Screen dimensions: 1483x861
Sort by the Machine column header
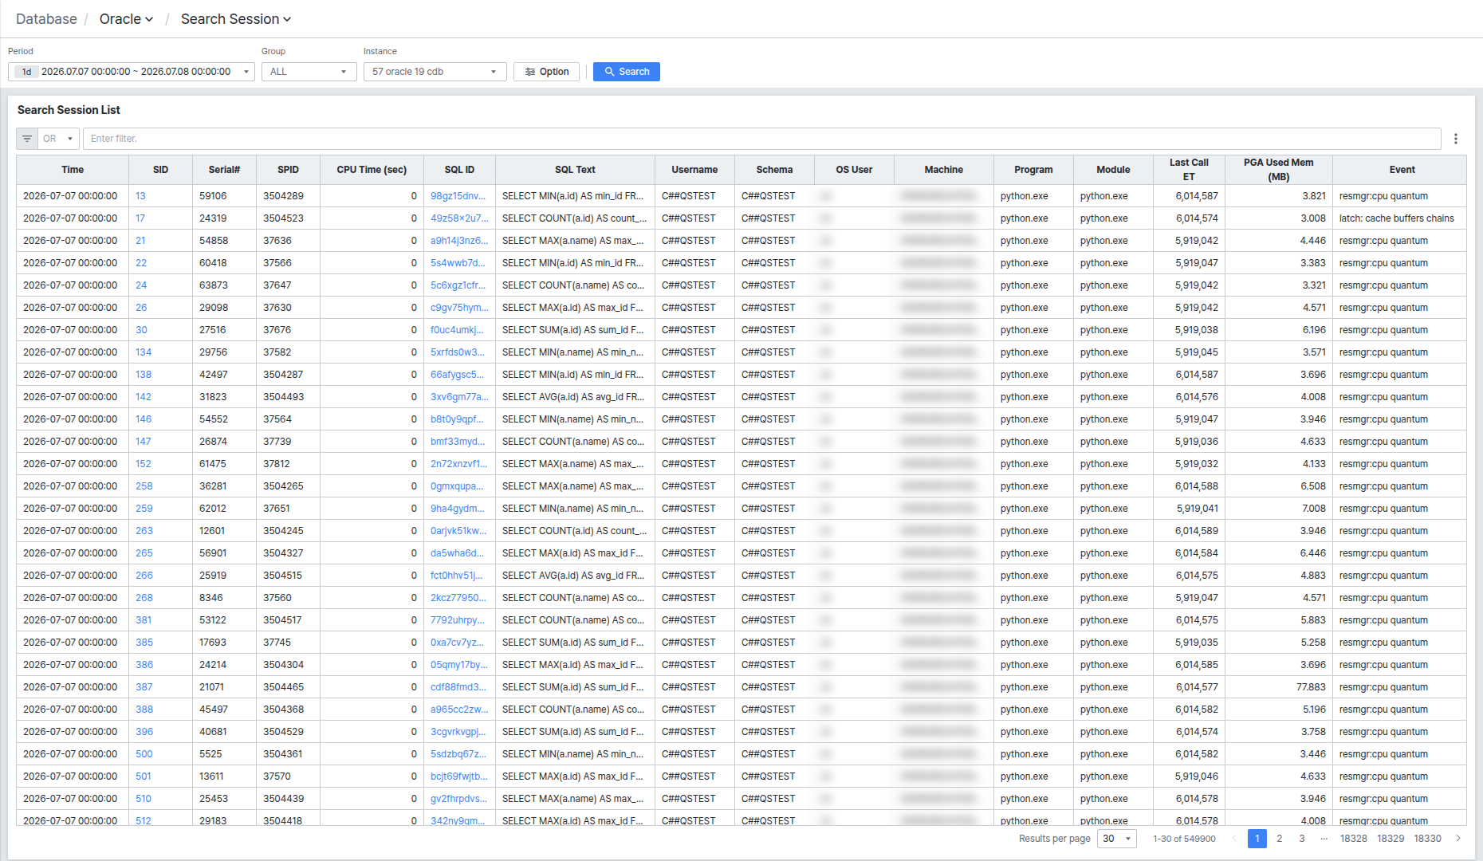pyautogui.click(x=944, y=170)
